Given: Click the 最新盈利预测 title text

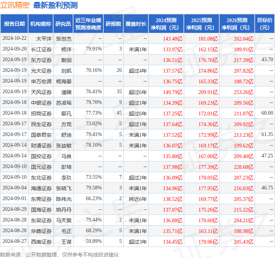Looking at the screenshot, I should point(55,5).
